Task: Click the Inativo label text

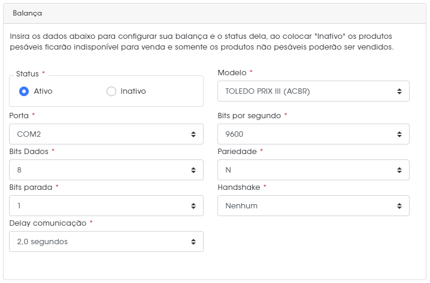Action: click(x=133, y=91)
